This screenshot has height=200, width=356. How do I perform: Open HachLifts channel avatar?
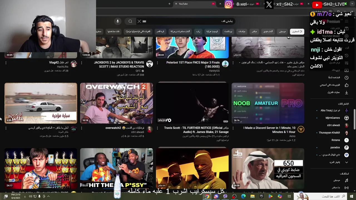(x=74, y=64)
